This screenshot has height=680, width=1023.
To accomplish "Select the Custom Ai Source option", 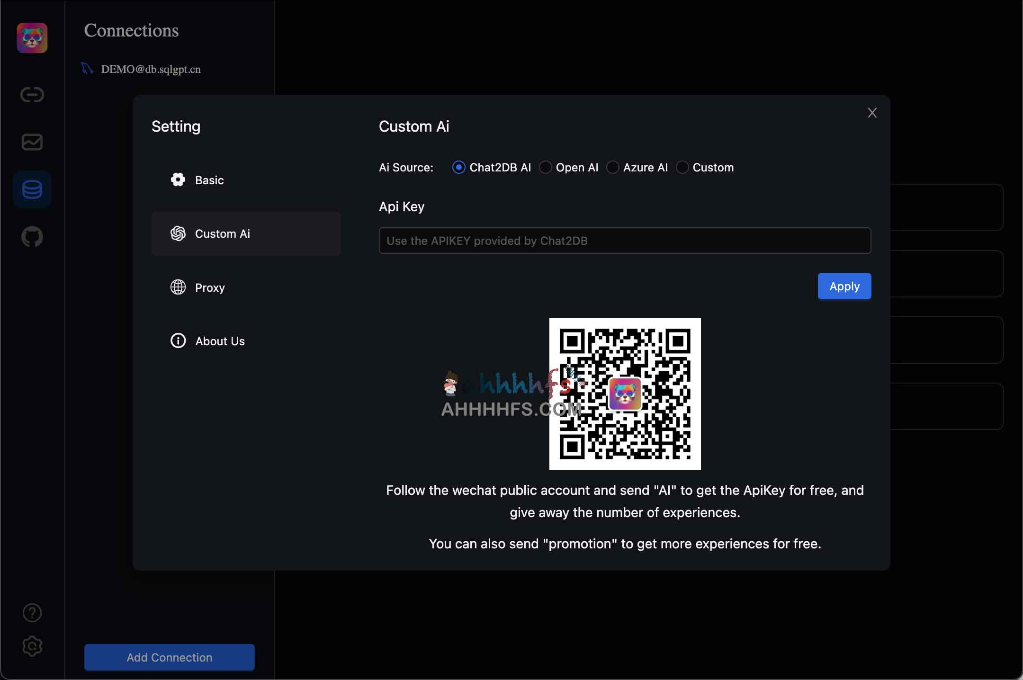I will coord(682,167).
